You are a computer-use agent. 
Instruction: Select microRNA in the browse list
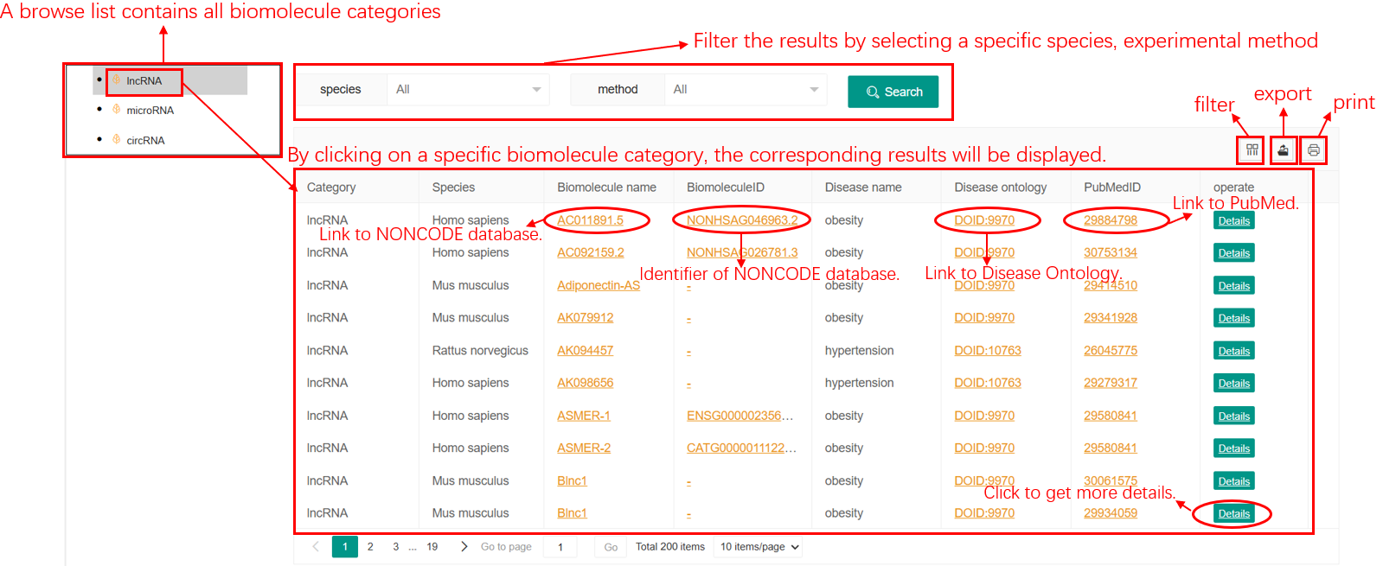[x=150, y=111]
